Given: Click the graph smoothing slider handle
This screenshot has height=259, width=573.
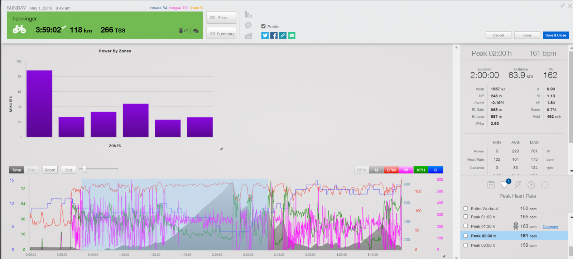Looking at the screenshot, I should [x=85, y=169].
